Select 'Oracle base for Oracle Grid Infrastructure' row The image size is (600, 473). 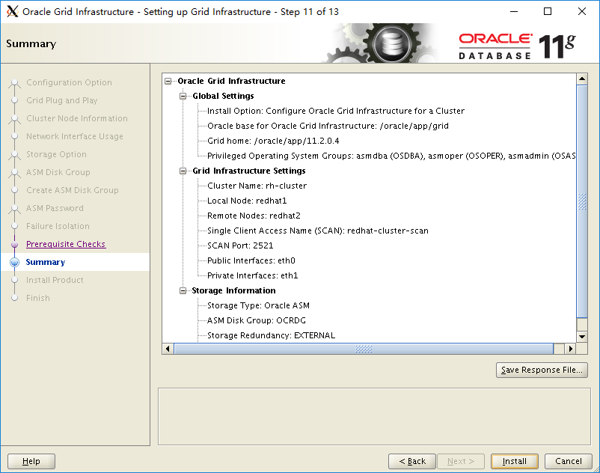328,126
